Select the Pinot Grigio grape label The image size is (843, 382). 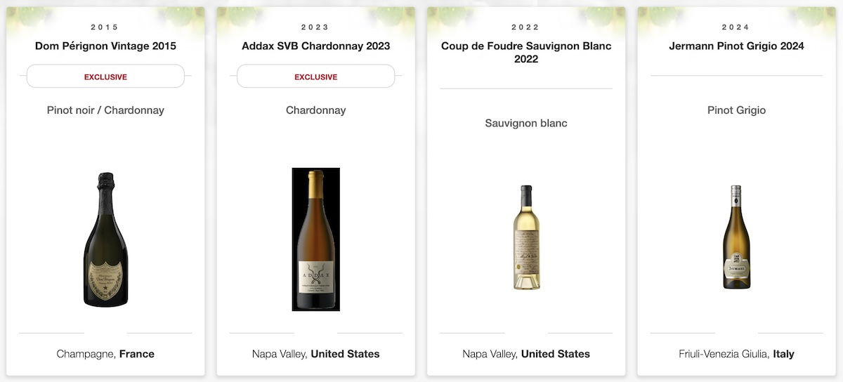(x=736, y=110)
